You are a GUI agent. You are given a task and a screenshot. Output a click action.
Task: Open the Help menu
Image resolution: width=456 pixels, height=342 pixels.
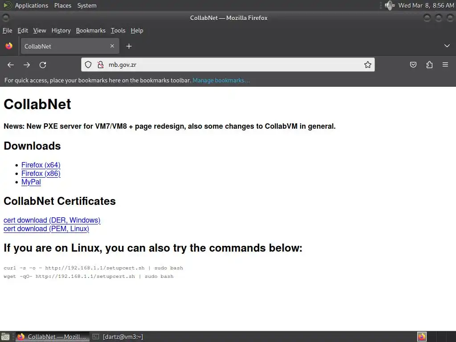pyautogui.click(x=137, y=31)
